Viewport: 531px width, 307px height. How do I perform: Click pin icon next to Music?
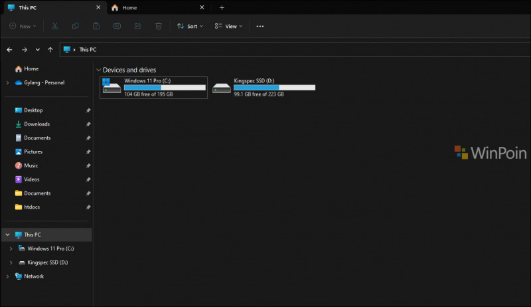coord(88,165)
